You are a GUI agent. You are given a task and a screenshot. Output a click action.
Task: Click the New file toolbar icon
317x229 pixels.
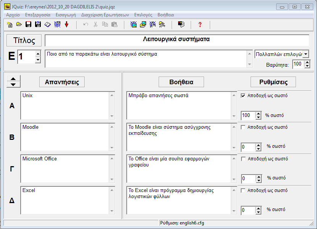pyautogui.click(x=10, y=25)
